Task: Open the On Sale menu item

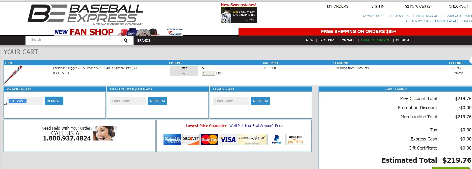Action: 348,40
